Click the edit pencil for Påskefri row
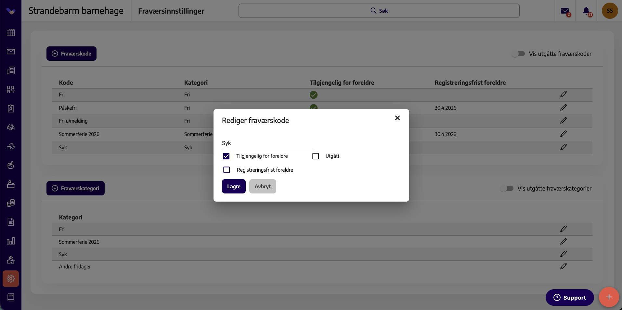The width and height of the screenshot is (622, 310). [x=564, y=107]
